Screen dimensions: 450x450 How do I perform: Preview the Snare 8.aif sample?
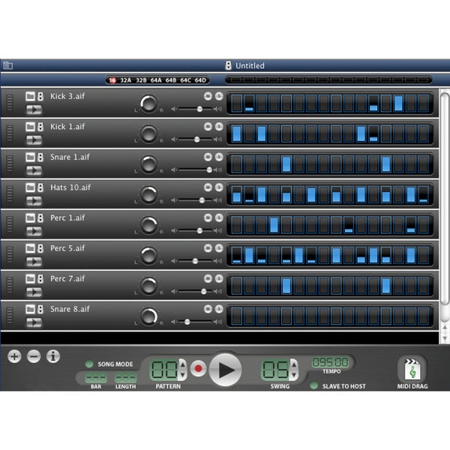coord(34,322)
